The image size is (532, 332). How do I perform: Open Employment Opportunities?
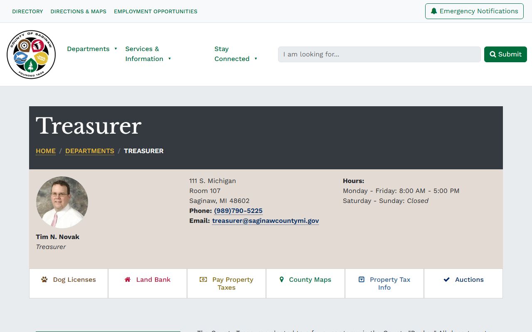[155, 12]
